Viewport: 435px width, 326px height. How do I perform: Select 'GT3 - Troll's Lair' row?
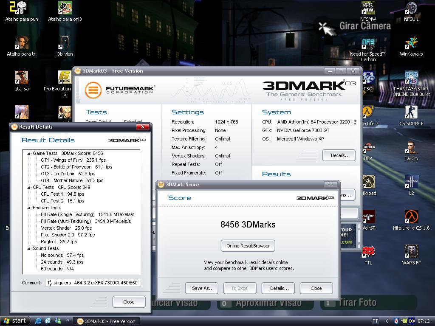pos(68,174)
